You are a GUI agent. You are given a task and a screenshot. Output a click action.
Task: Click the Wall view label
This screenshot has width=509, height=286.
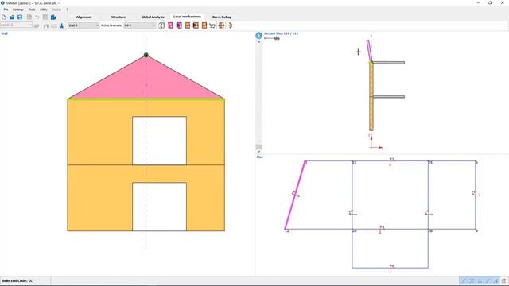tap(4, 33)
